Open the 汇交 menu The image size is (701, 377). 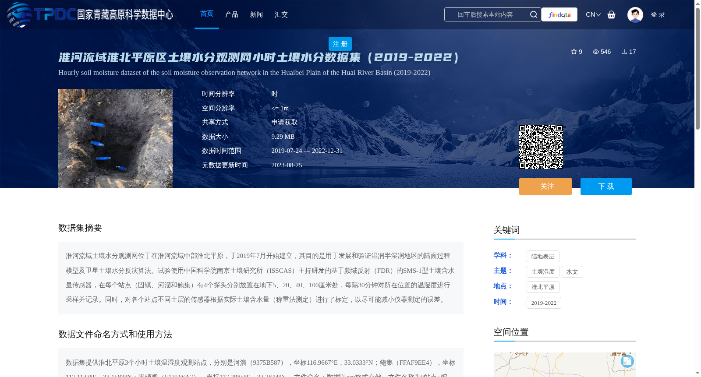[281, 14]
